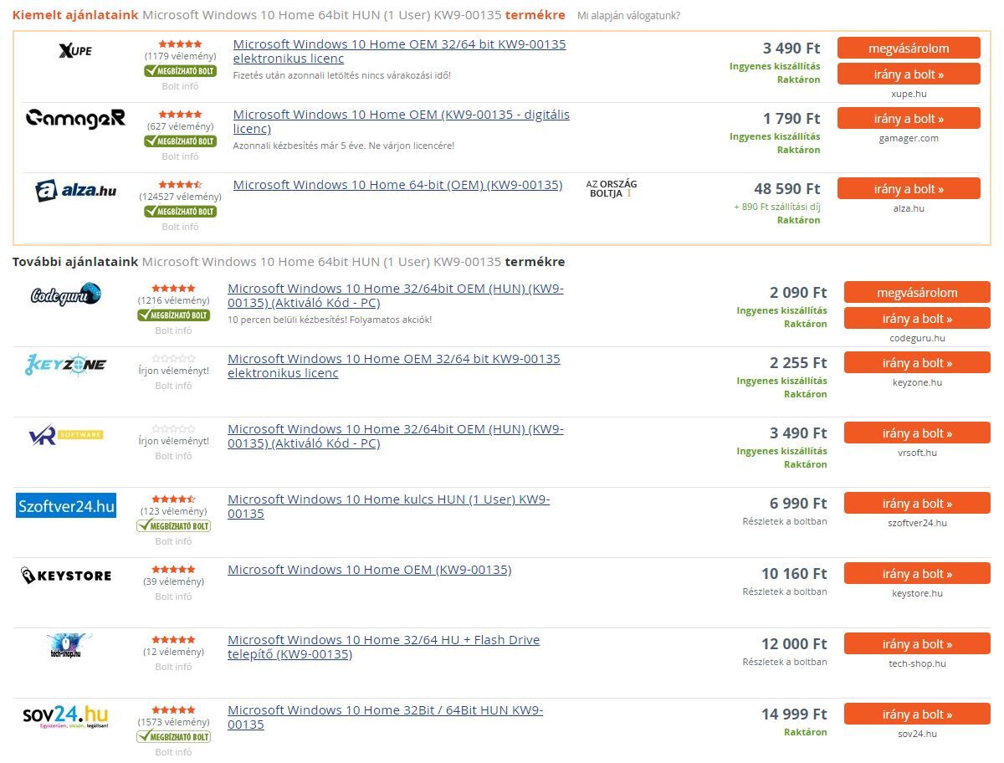Viewport: 1004px width, 763px height.
Task: Go to the sov24.hu shop button
Action: tap(917, 714)
